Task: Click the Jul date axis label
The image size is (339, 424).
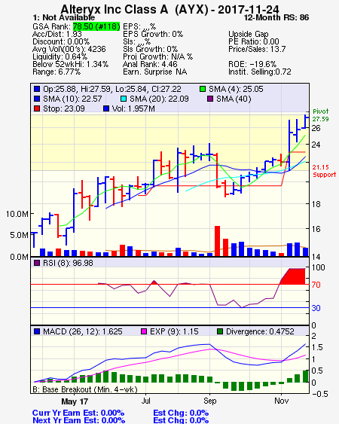Action: click(x=145, y=401)
